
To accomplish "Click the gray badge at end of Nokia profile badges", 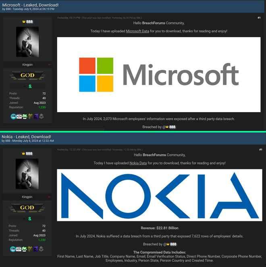I will click(x=41, y=249).
